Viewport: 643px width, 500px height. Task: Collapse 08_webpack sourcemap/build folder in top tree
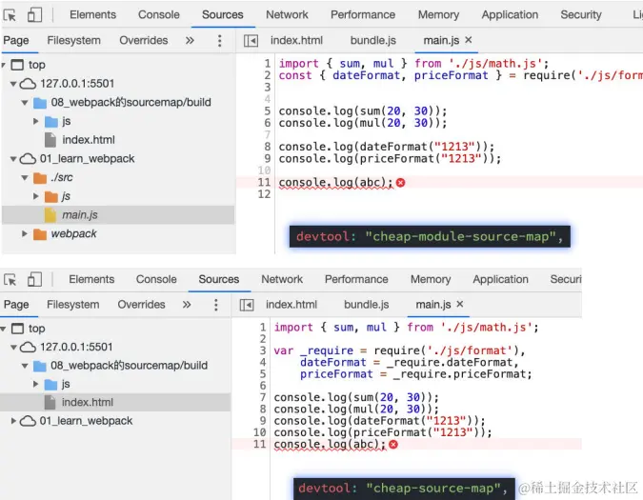coord(25,103)
